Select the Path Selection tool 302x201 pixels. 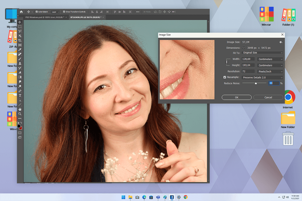[x=20, y=100]
